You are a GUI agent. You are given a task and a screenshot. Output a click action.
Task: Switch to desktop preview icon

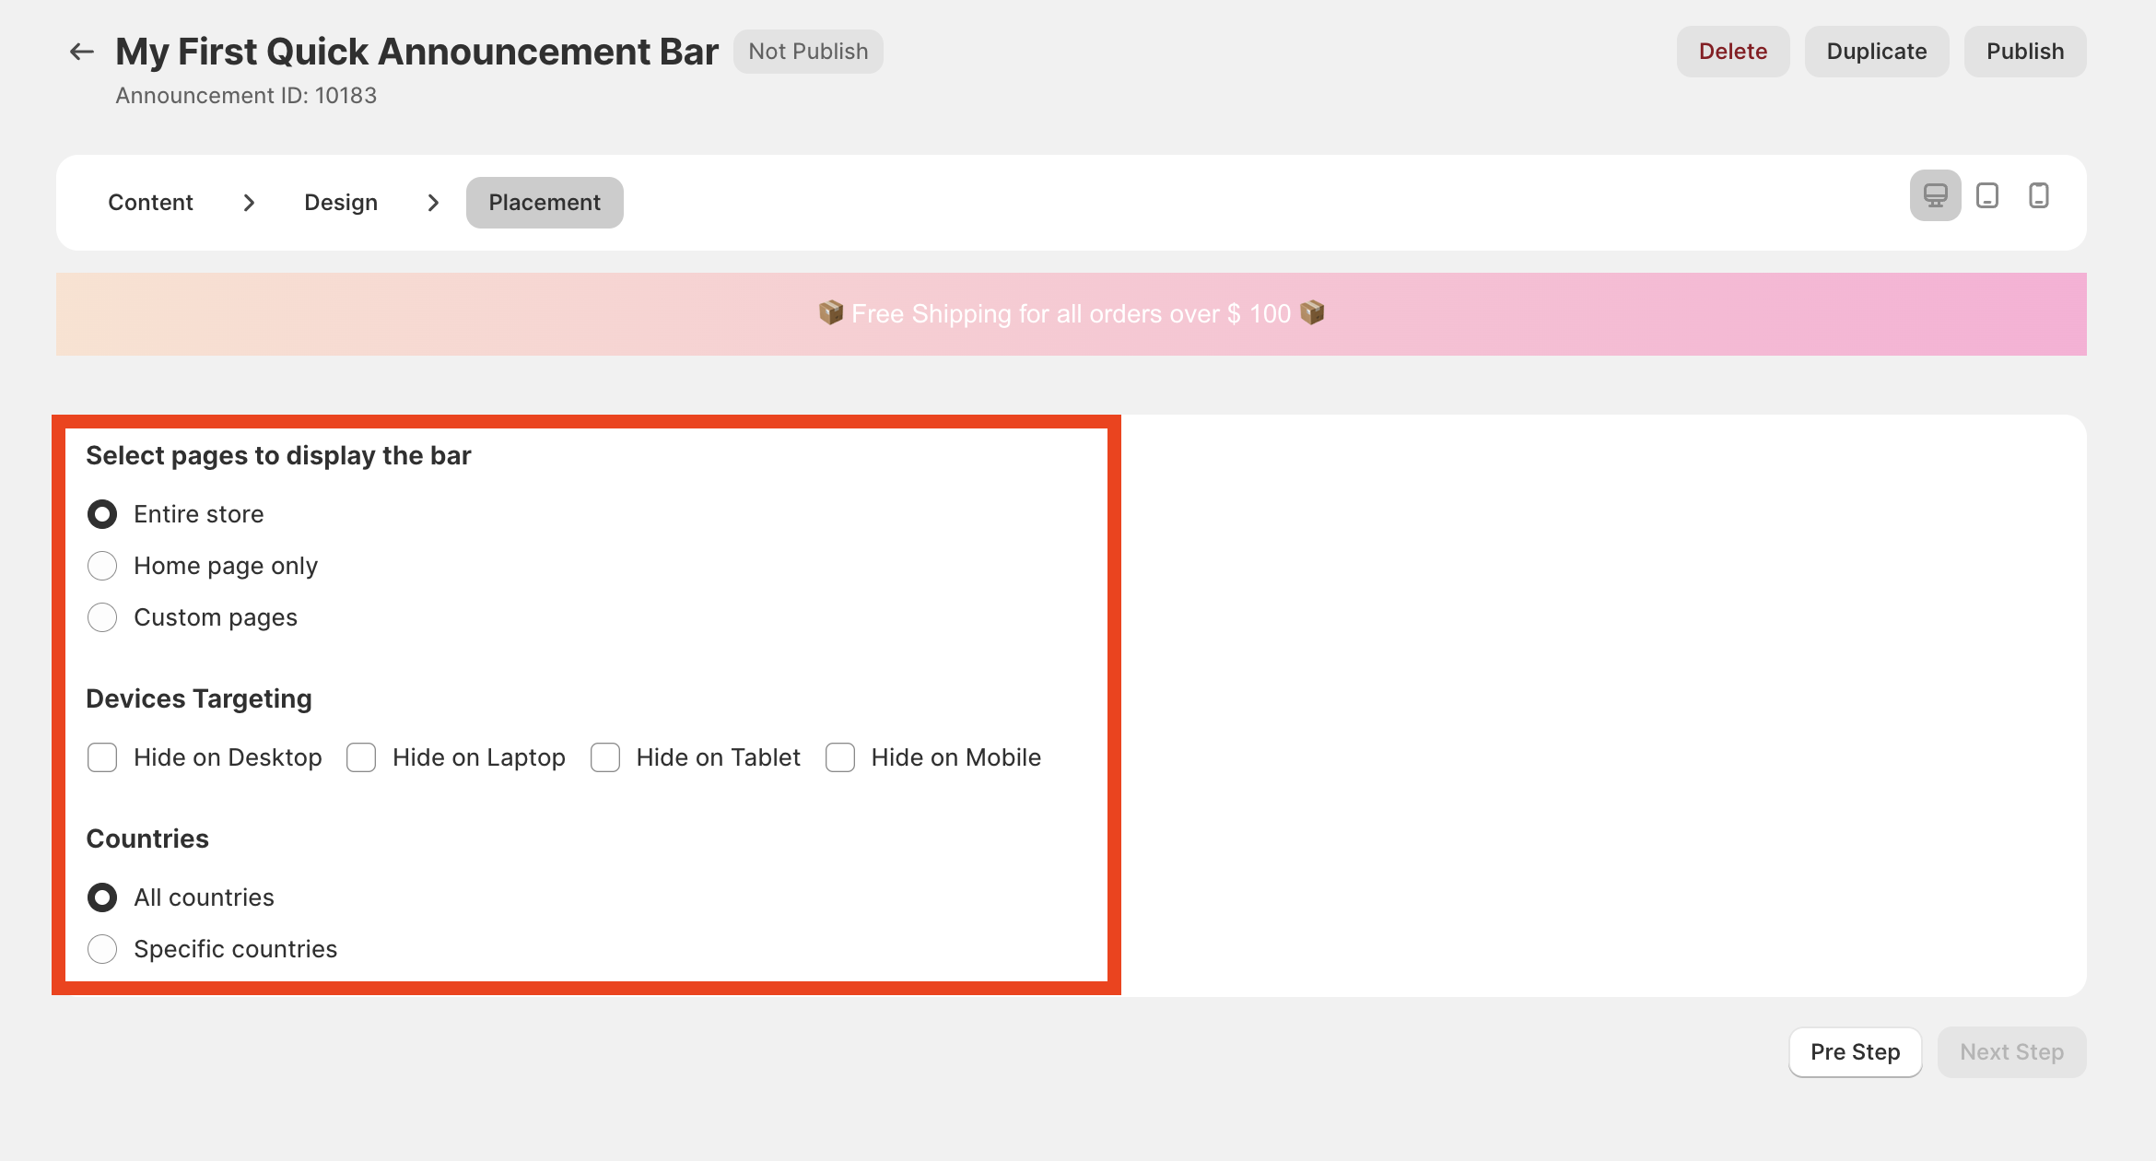(x=1935, y=195)
